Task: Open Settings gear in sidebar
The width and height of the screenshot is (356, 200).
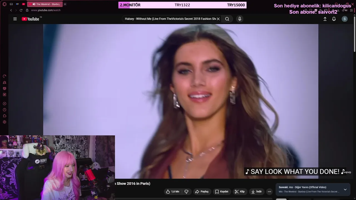Action: pos(4,122)
